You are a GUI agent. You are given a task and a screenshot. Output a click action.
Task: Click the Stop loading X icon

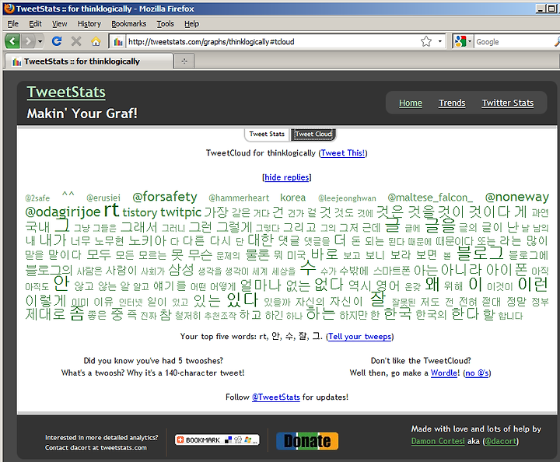(76, 41)
